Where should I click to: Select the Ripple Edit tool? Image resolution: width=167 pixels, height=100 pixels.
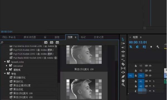(123, 52)
